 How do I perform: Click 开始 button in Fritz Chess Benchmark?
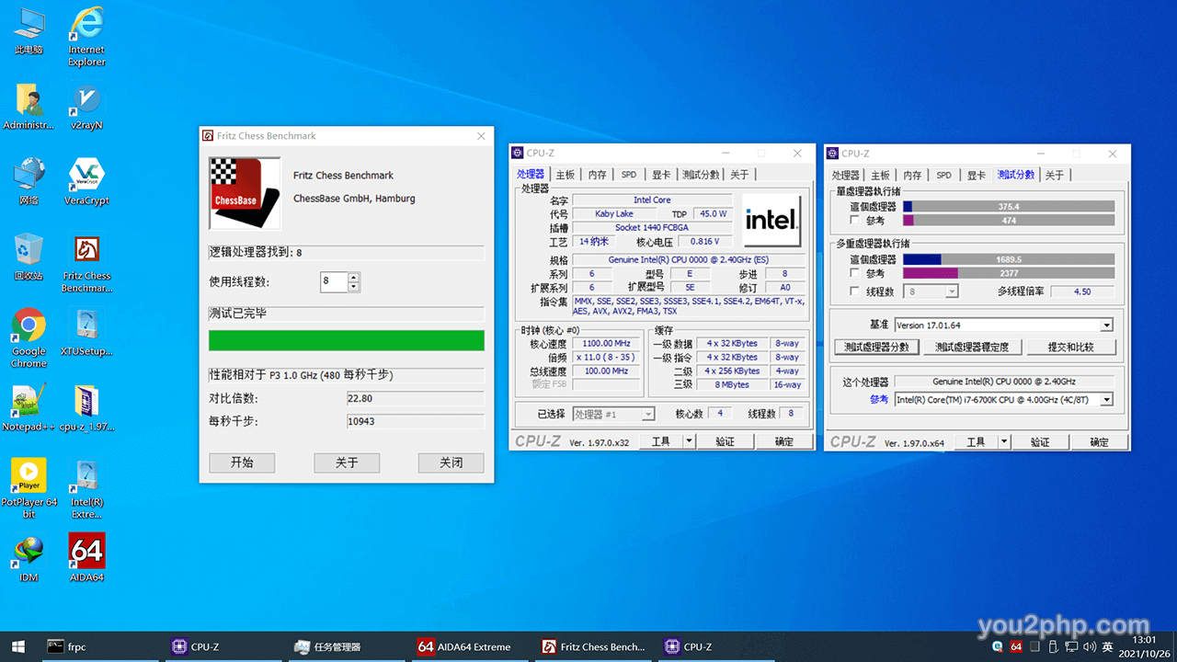(x=242, y=462)
